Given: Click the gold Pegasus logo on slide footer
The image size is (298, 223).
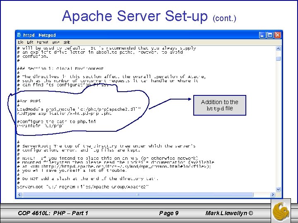Looking at the screenshot, I should coord(281,211).
